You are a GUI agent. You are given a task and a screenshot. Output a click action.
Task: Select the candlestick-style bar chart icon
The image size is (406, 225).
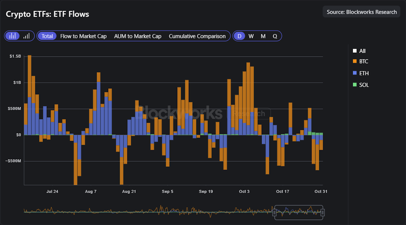pyautogui.click(x=13, y=36)
